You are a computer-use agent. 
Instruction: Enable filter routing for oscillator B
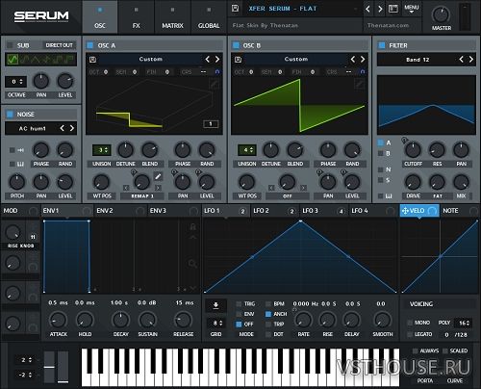[381, 153]
